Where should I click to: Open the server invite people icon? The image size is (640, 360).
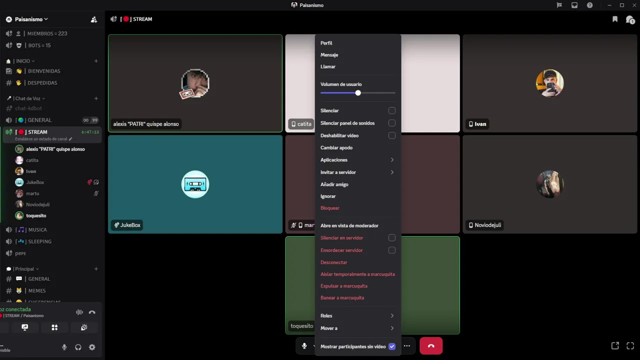pyautogui.click(x=93, y=19)
